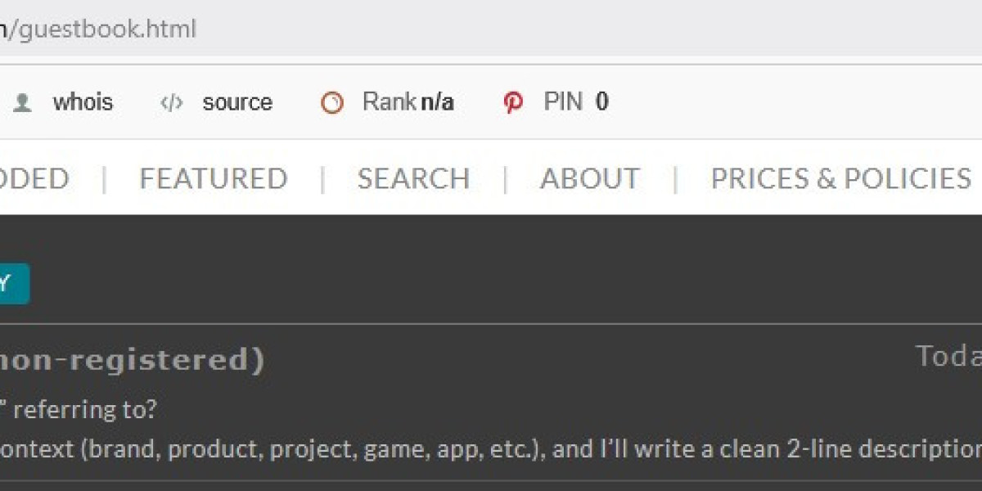Click the whois person icon
This screenshot has width=982, height=491.
(x=22, y=103)
